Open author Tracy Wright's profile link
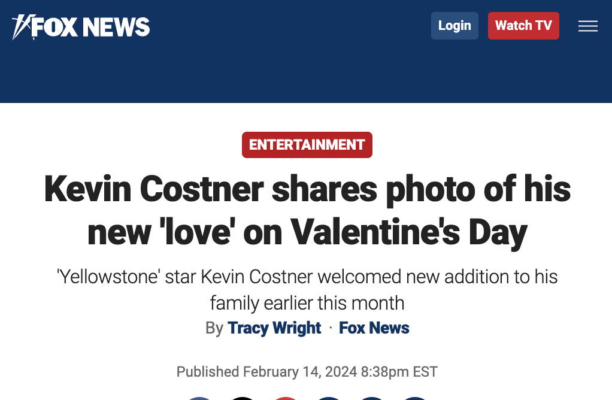This screenshot has width=612, height=400. 274,328
